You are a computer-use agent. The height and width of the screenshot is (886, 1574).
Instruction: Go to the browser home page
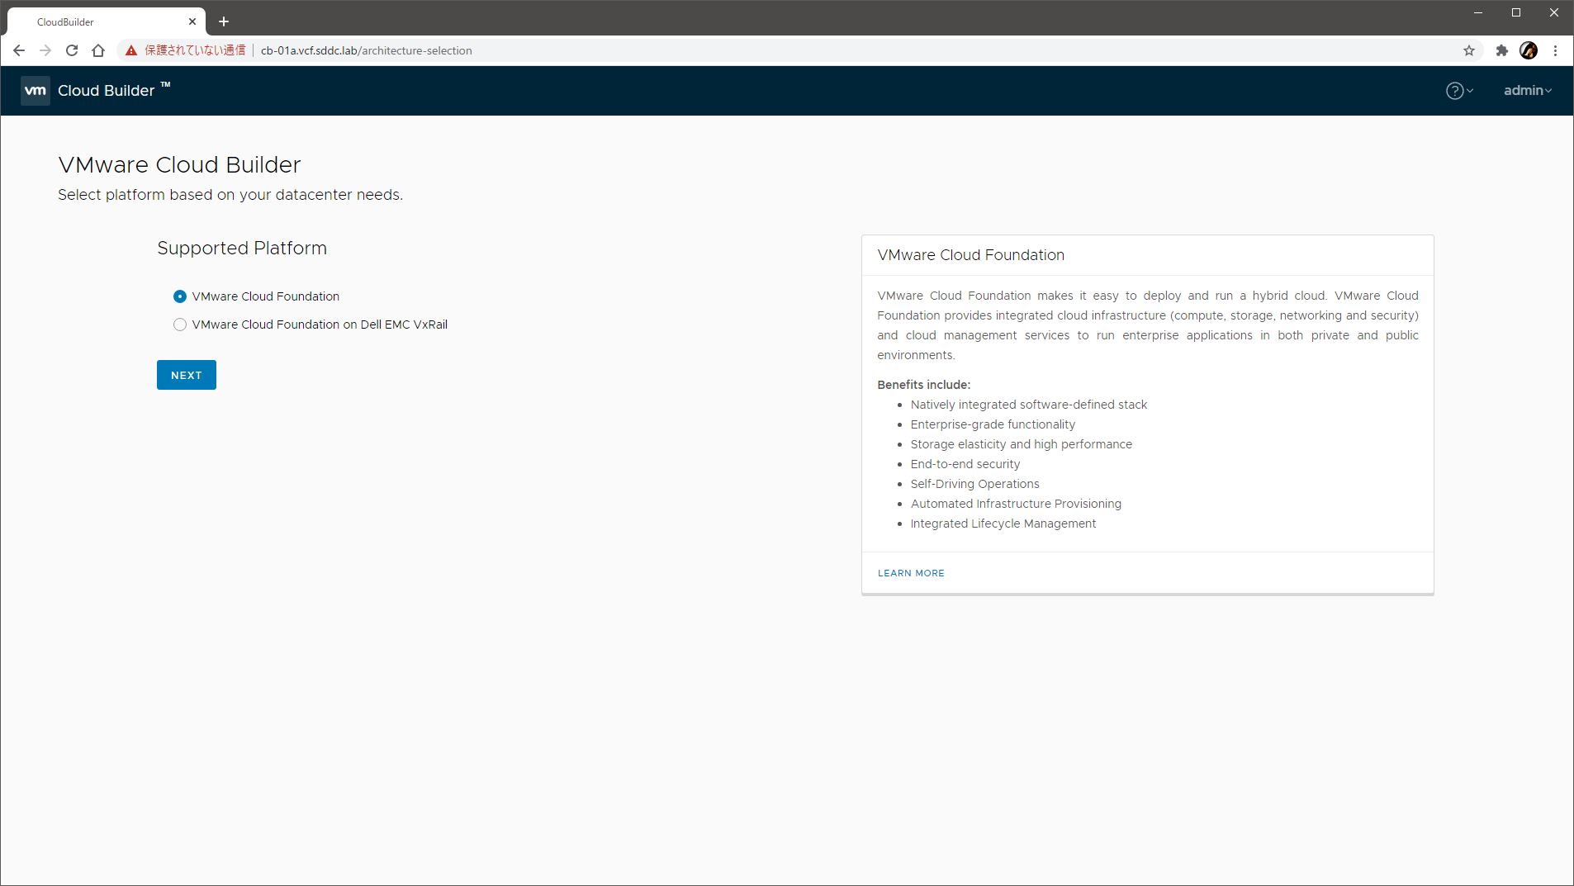click(x=98, y=50)
